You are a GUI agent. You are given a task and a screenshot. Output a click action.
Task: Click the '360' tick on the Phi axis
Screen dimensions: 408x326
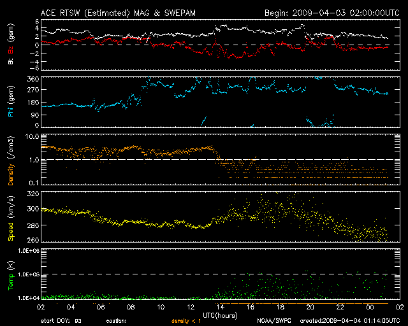coord(33,79)
